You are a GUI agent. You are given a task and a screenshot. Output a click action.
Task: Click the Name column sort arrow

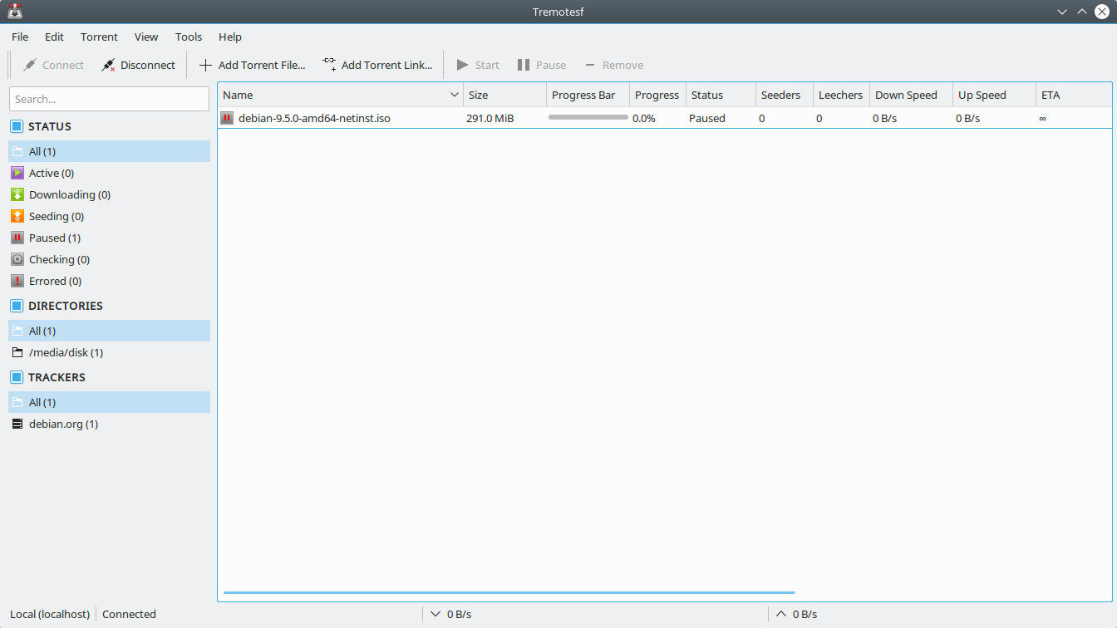click(x=455, y=95)
